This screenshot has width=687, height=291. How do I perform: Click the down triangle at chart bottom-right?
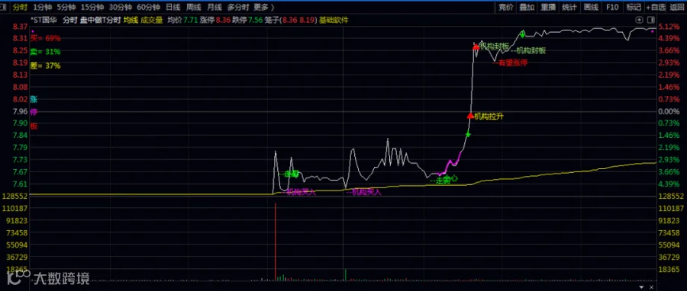pyautogui.click(x=642, y=287)
